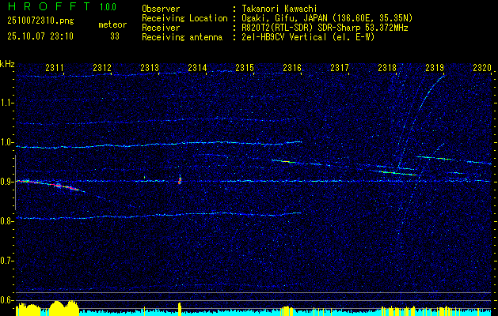Click the 2318 time marker

click(x=387, y=67)
